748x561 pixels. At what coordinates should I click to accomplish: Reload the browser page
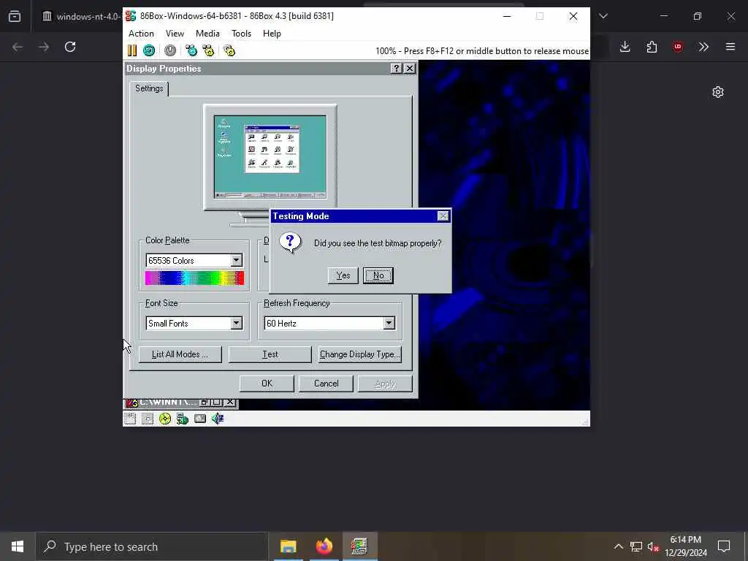[x=70, y=47]
